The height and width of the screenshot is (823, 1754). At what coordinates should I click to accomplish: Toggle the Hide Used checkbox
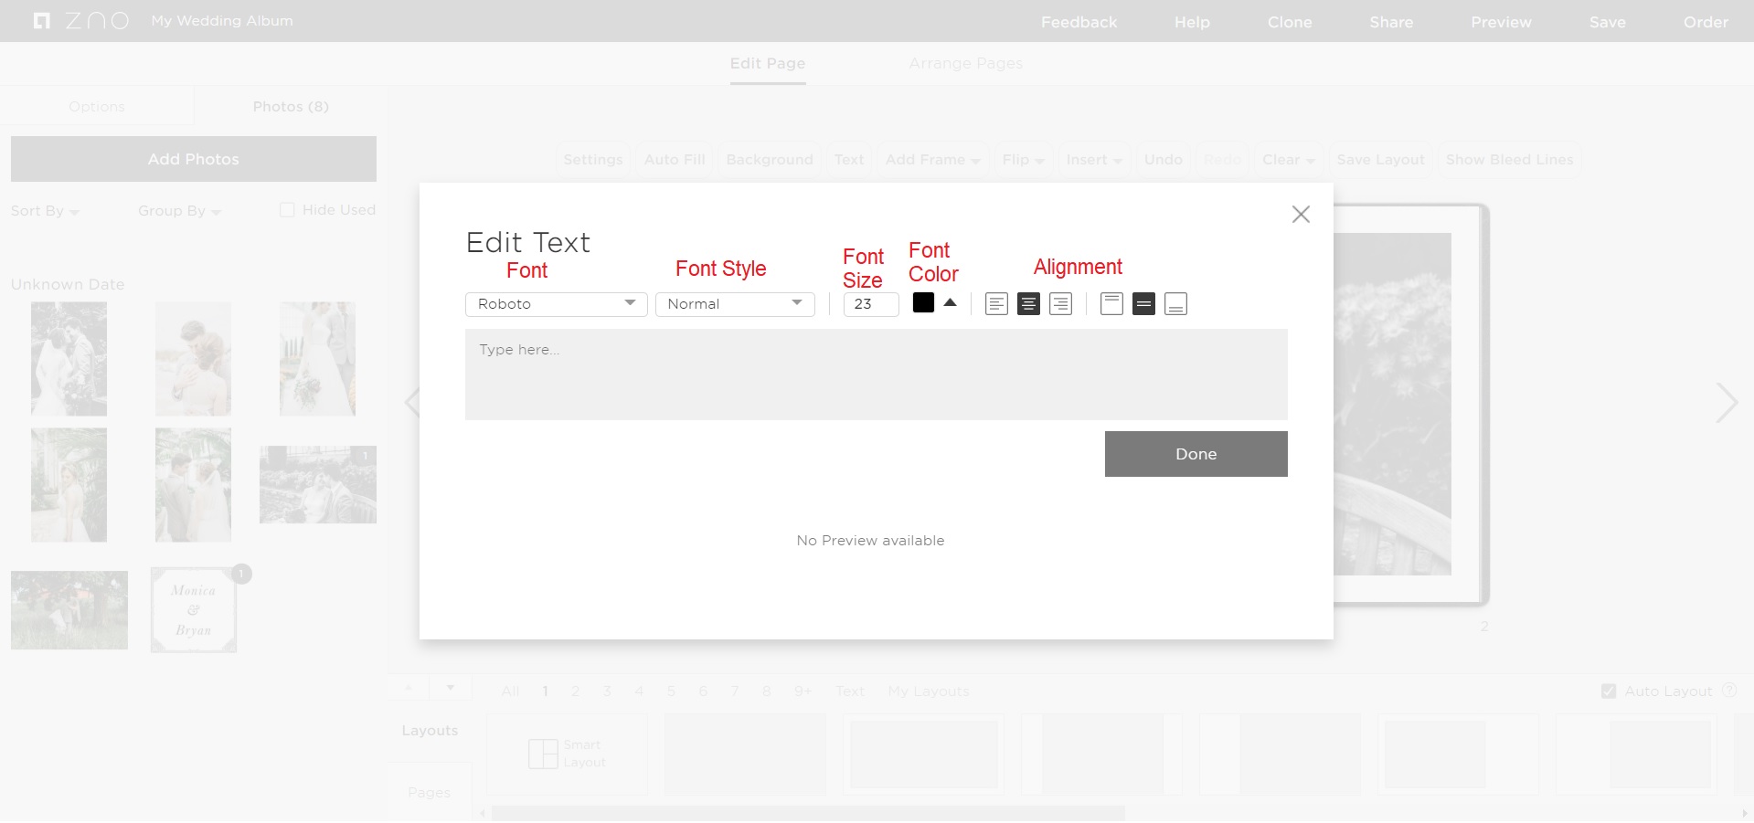coord(287,210)
